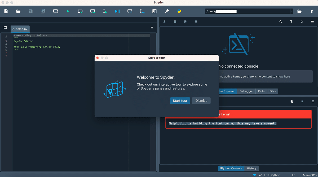The height and width of the screenshot is (177, 318).
Task: Click LSP: Python status bar entry
Action: (x=272, y=175)
